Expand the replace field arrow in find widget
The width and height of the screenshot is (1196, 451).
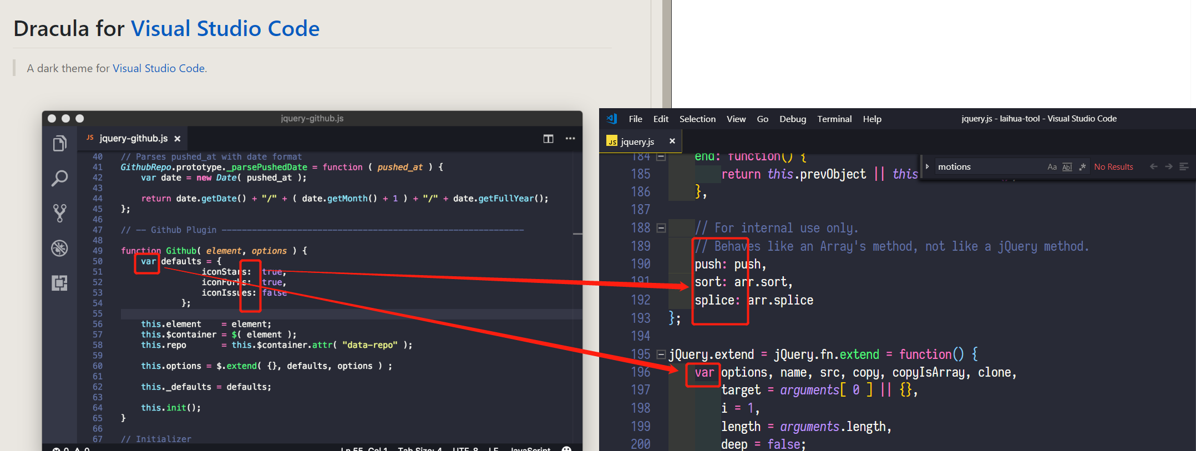tap(927, 166)
